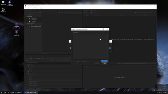Expand the Favorites node in Media Browser
Screen dimensions: 168x94
tap(26, 15)
